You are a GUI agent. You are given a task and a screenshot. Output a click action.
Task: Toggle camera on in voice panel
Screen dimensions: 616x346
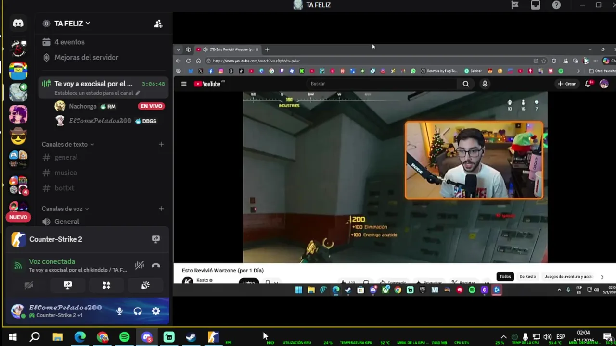28,285
